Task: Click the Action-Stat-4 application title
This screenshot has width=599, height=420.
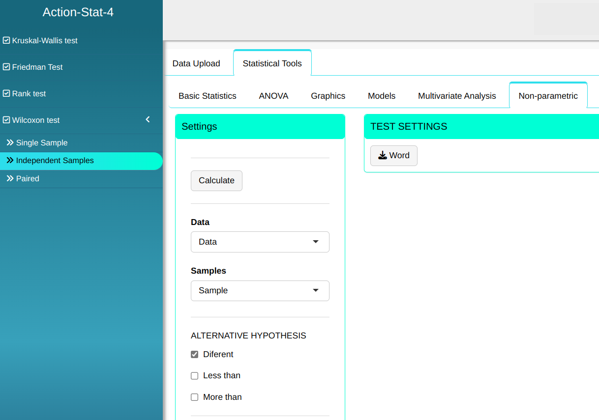Action: 78,12
